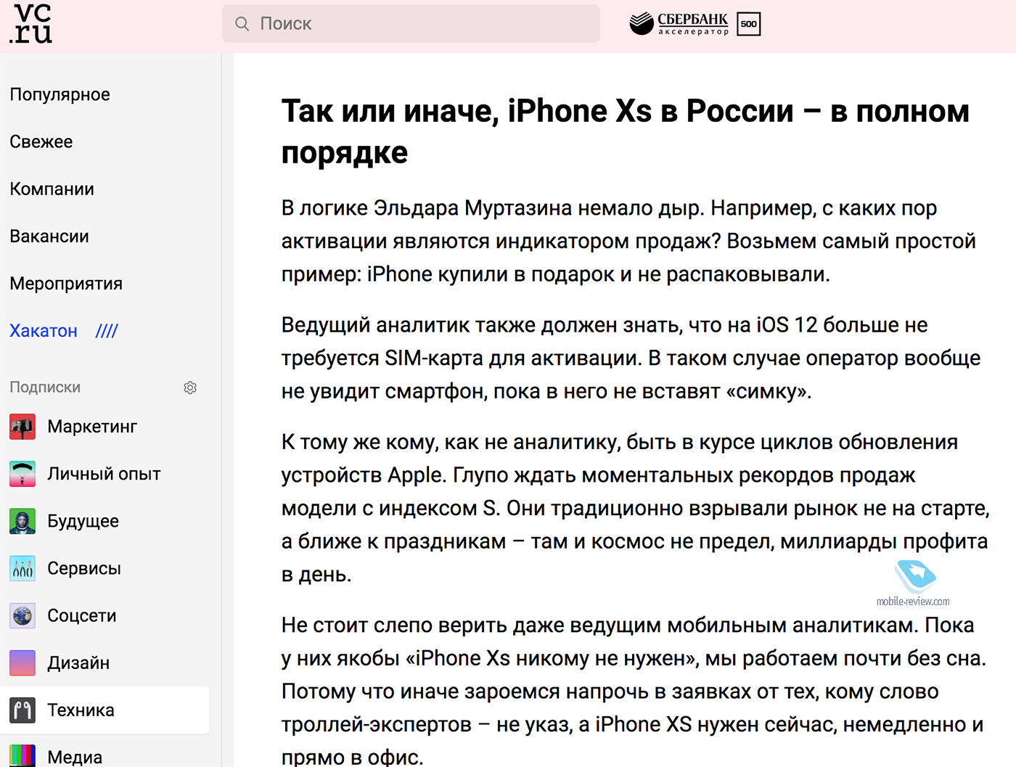This screenshot has height=767, width=1016.
Task: Click the paragraph starting 'В логике Эльдара Муртазина'
Action: pos(628,241)
